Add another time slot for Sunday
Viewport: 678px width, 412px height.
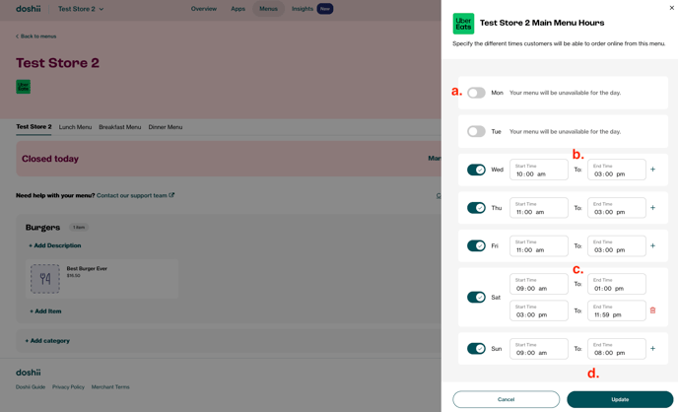(x=653, y=349)
